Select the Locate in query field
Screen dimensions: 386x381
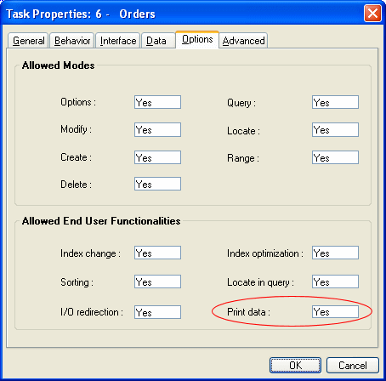coord(335,281)
